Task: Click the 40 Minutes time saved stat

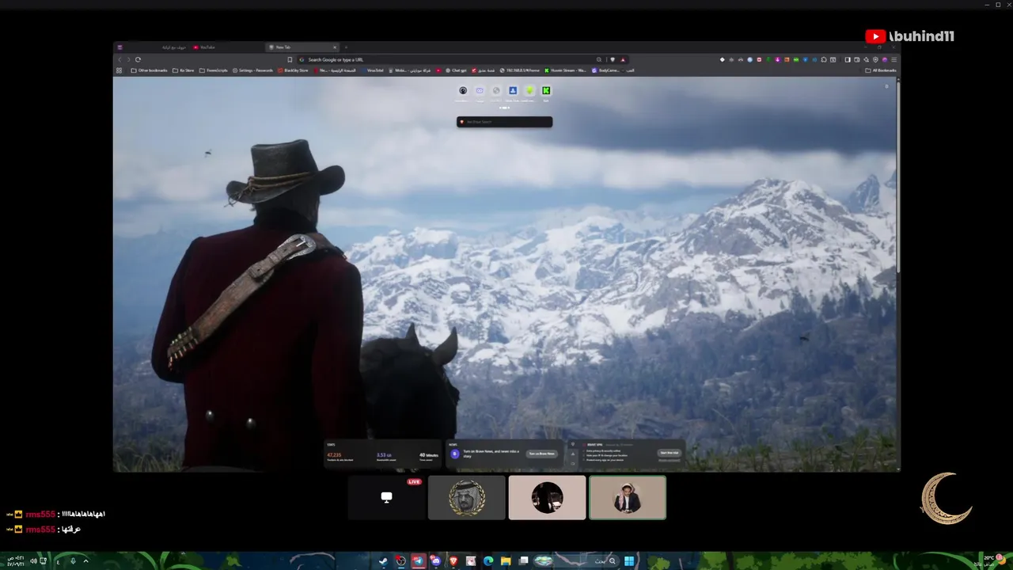Action: 428,456
